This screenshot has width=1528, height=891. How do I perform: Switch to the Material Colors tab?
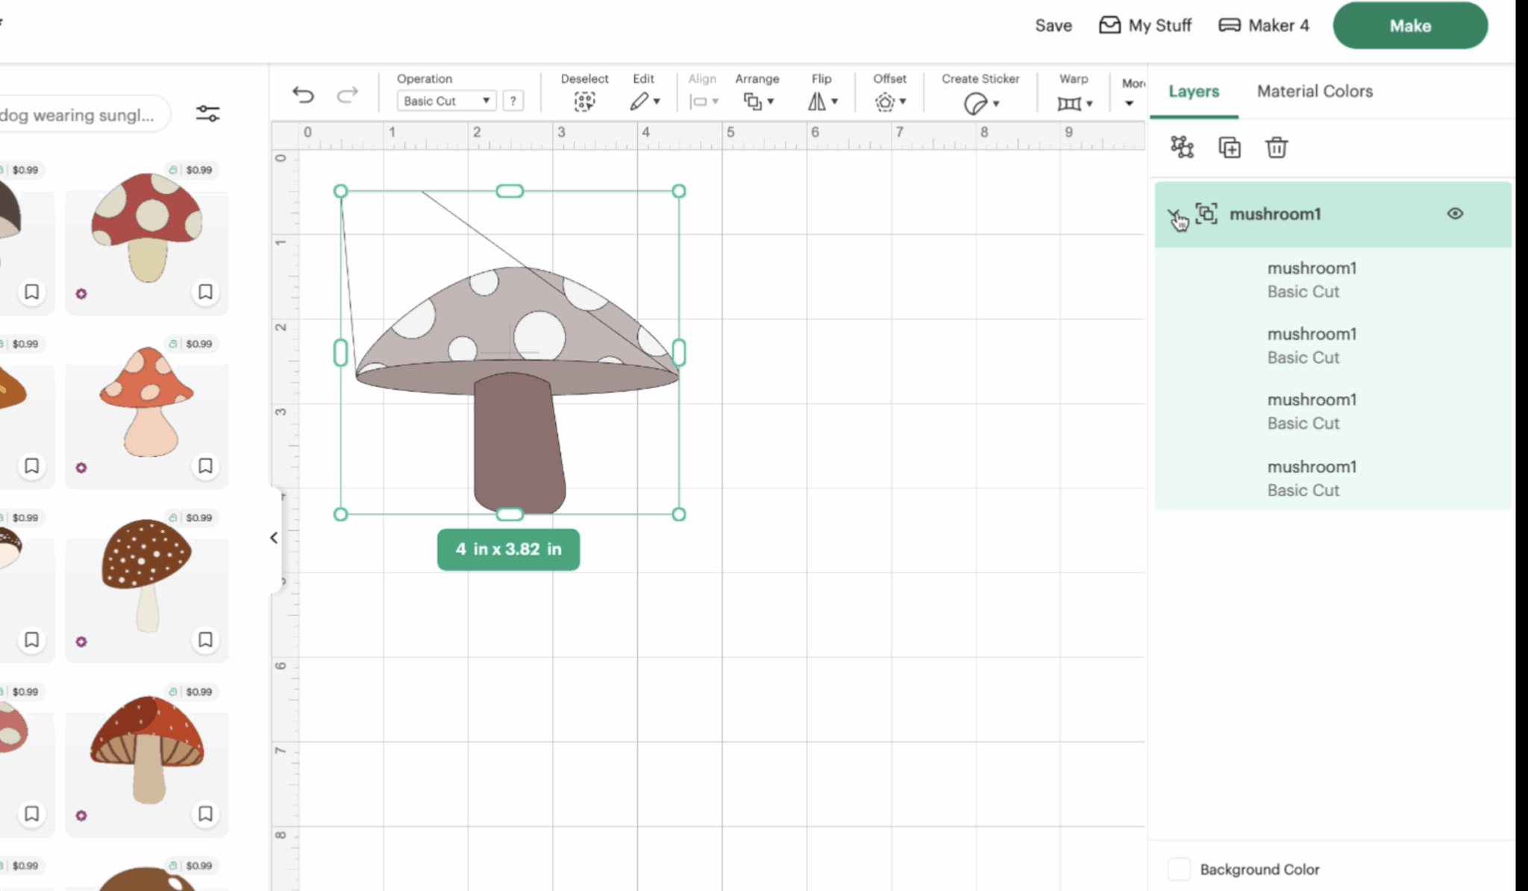[1314, 91]
